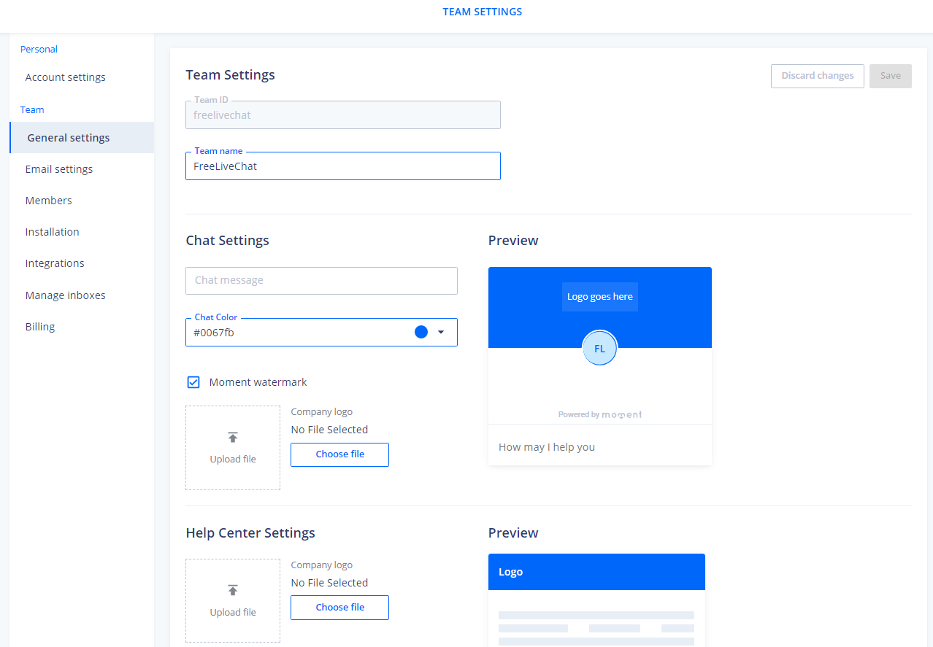Screen dimensions: 933x647
Task: Open the Members page
Action: pyautogui.click(x=49, y=201)
